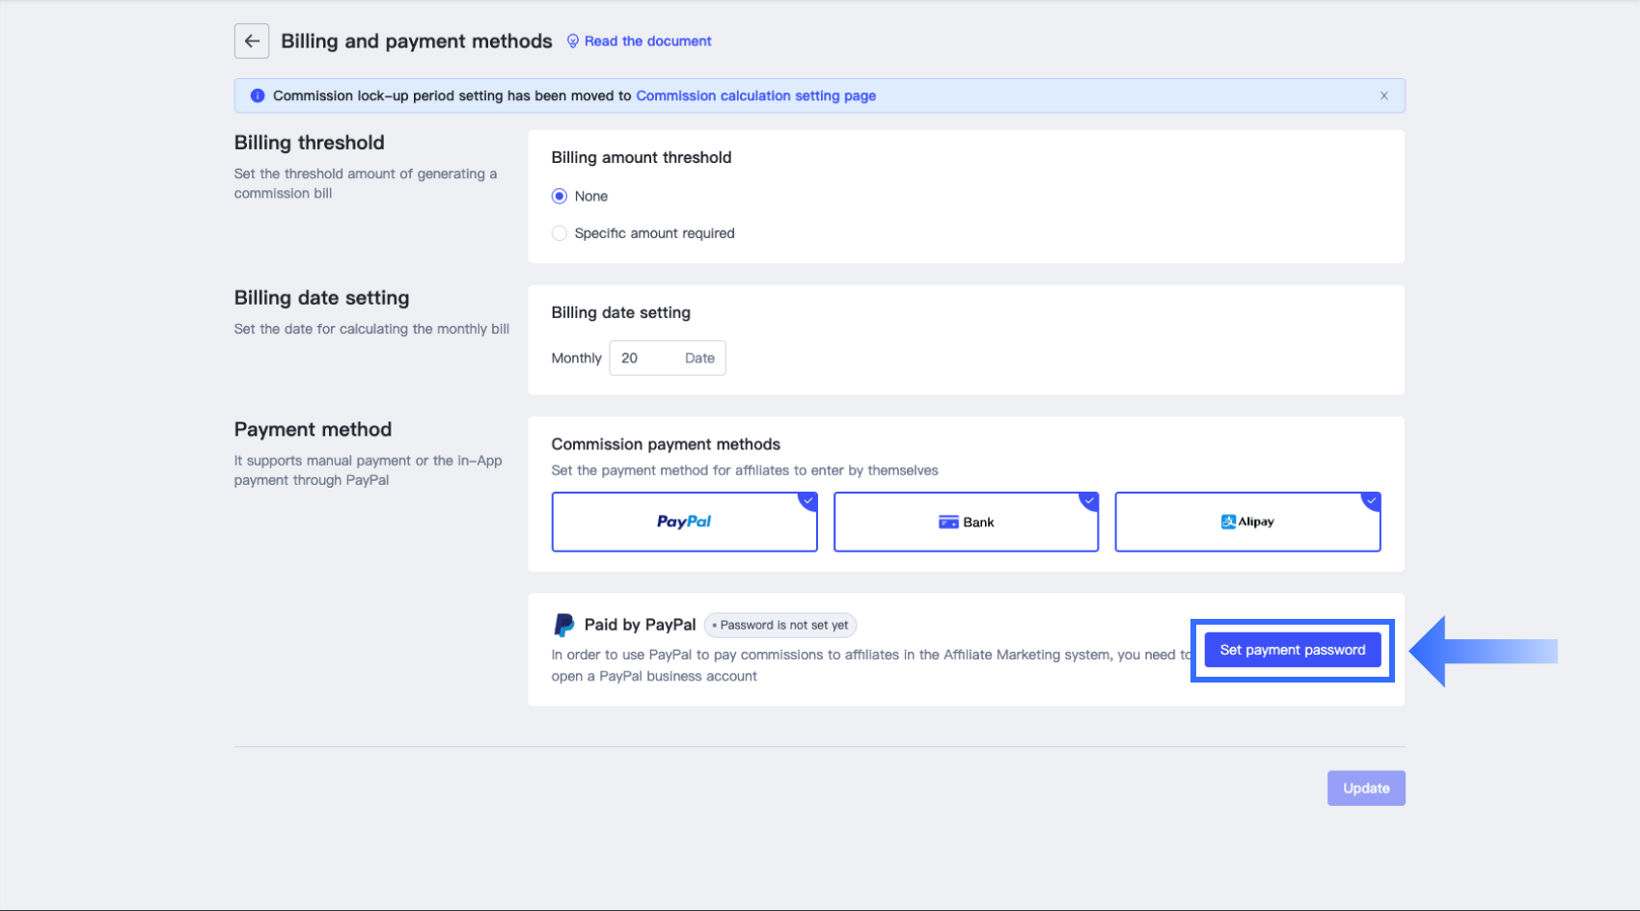This screenshot has width=1640, height=911.
Task: Open the Read the document link
Action: coord(647,41)
